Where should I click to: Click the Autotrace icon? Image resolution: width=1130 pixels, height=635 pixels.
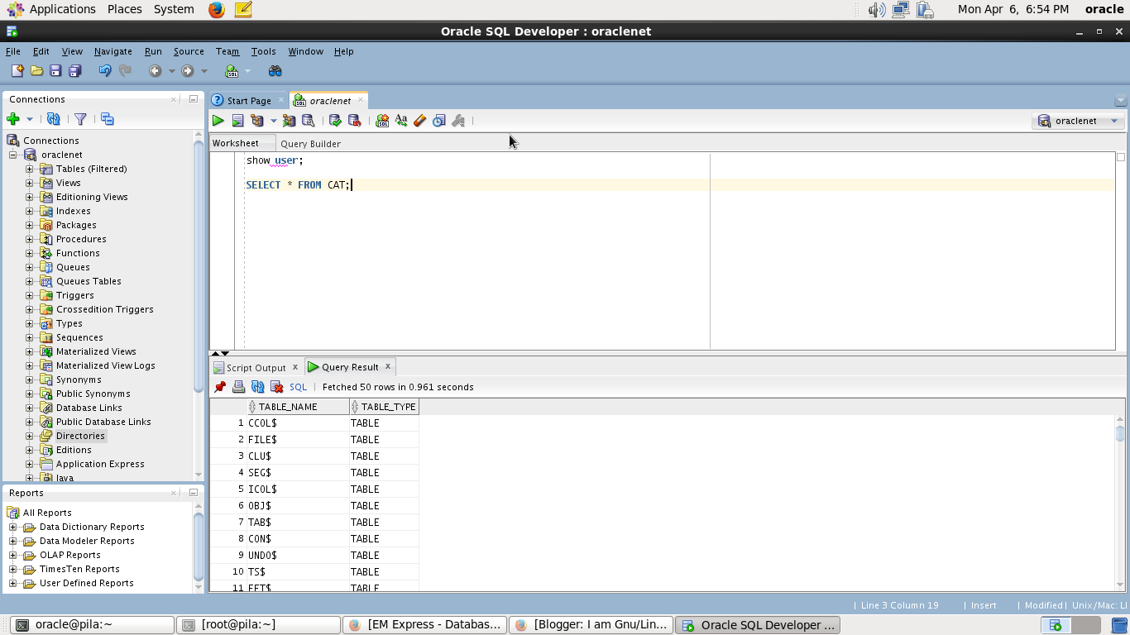tap(289, 121)
